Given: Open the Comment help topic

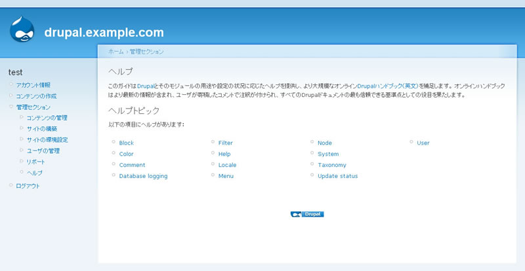Looking at the screenshot, I should [133, 165].
